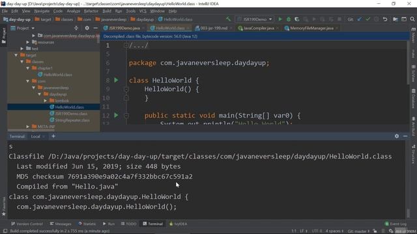Expand the lombok folder
This screenshot has width=417, height=234.
click(45, 101)
